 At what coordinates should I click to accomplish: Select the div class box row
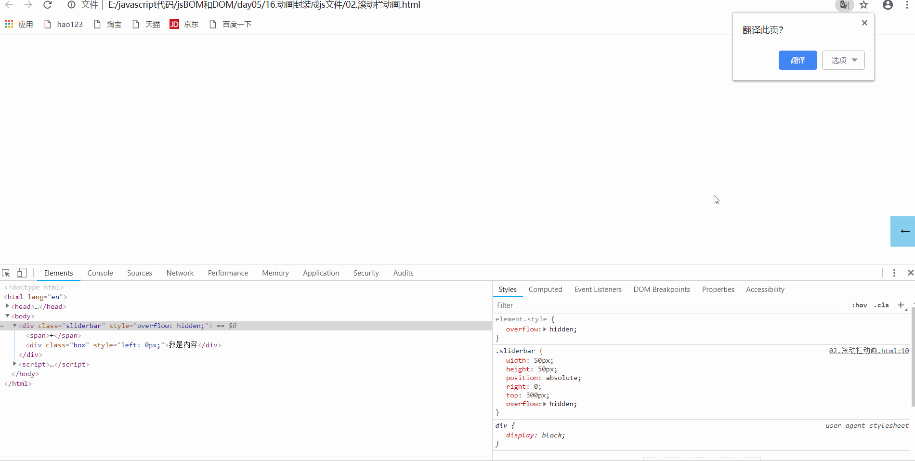[123, 345]
